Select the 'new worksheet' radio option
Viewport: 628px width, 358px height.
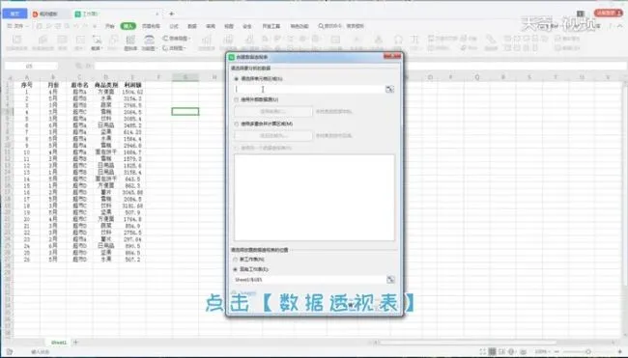pos(236,260)
